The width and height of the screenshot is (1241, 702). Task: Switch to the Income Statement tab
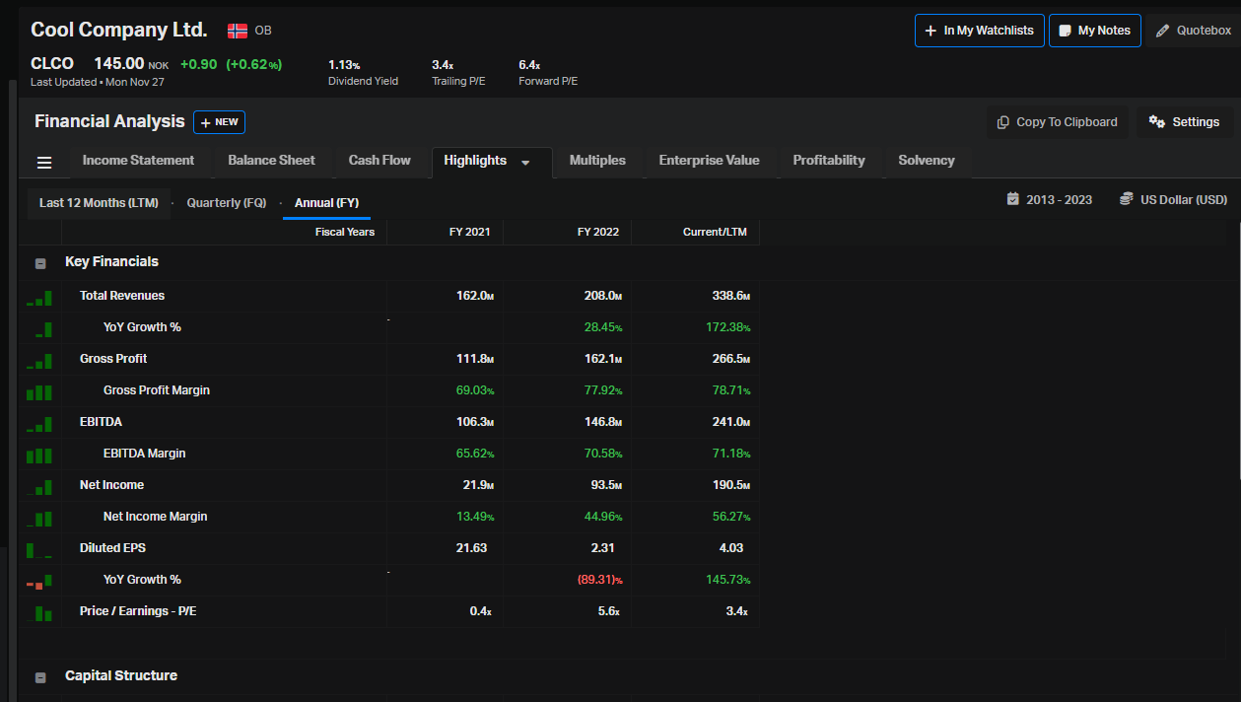click(x=138, y=161)
